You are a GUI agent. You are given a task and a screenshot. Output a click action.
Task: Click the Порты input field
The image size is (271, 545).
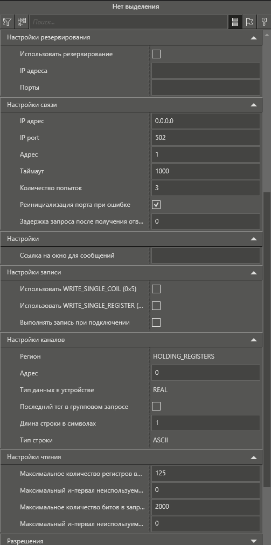click(x=206, y=88)
